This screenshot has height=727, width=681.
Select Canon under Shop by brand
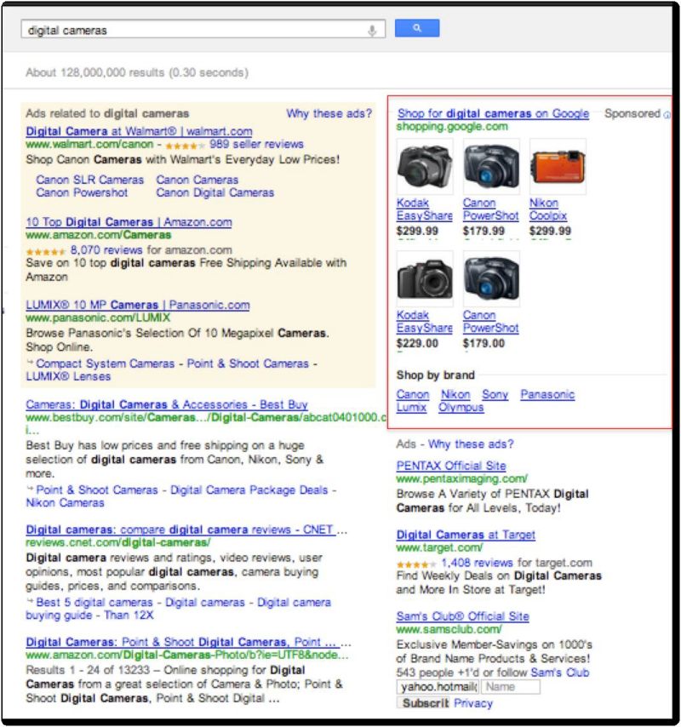[x=412, y=394]
